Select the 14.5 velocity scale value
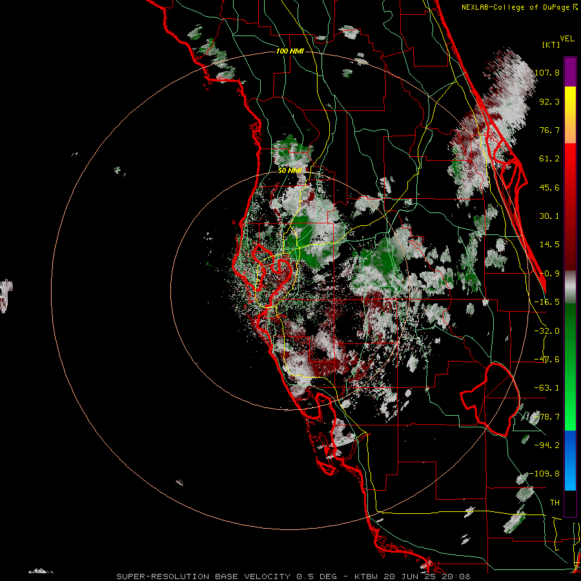 [549, 245]
